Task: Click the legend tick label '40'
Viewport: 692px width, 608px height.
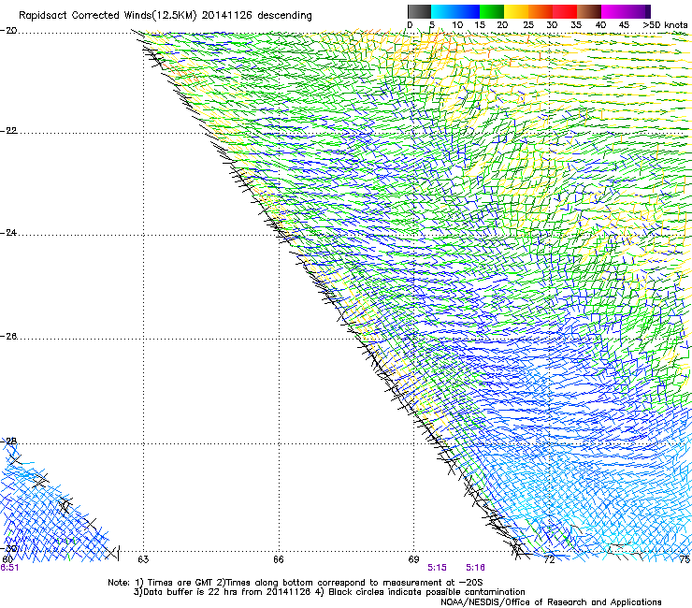Action: pos(600,25)
